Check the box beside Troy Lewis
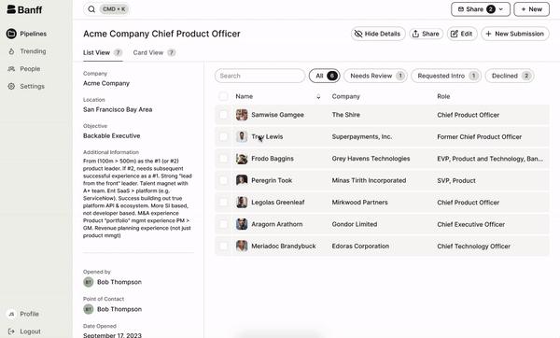Viewport: 560px width, 338px height. pyautogui.click(x=223, y=136)
